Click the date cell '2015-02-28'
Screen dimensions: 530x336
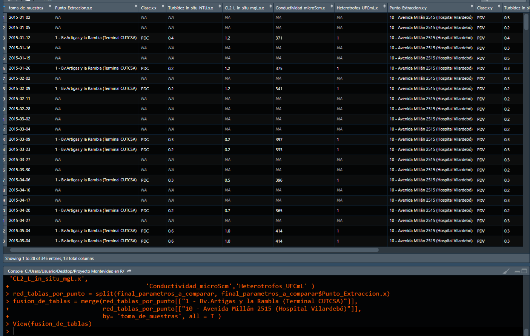coord(20,109)
